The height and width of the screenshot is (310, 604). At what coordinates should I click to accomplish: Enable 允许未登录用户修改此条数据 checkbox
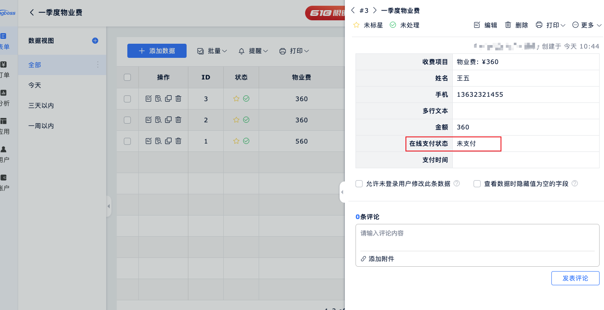pyautogui.click(x=359, y=184)
